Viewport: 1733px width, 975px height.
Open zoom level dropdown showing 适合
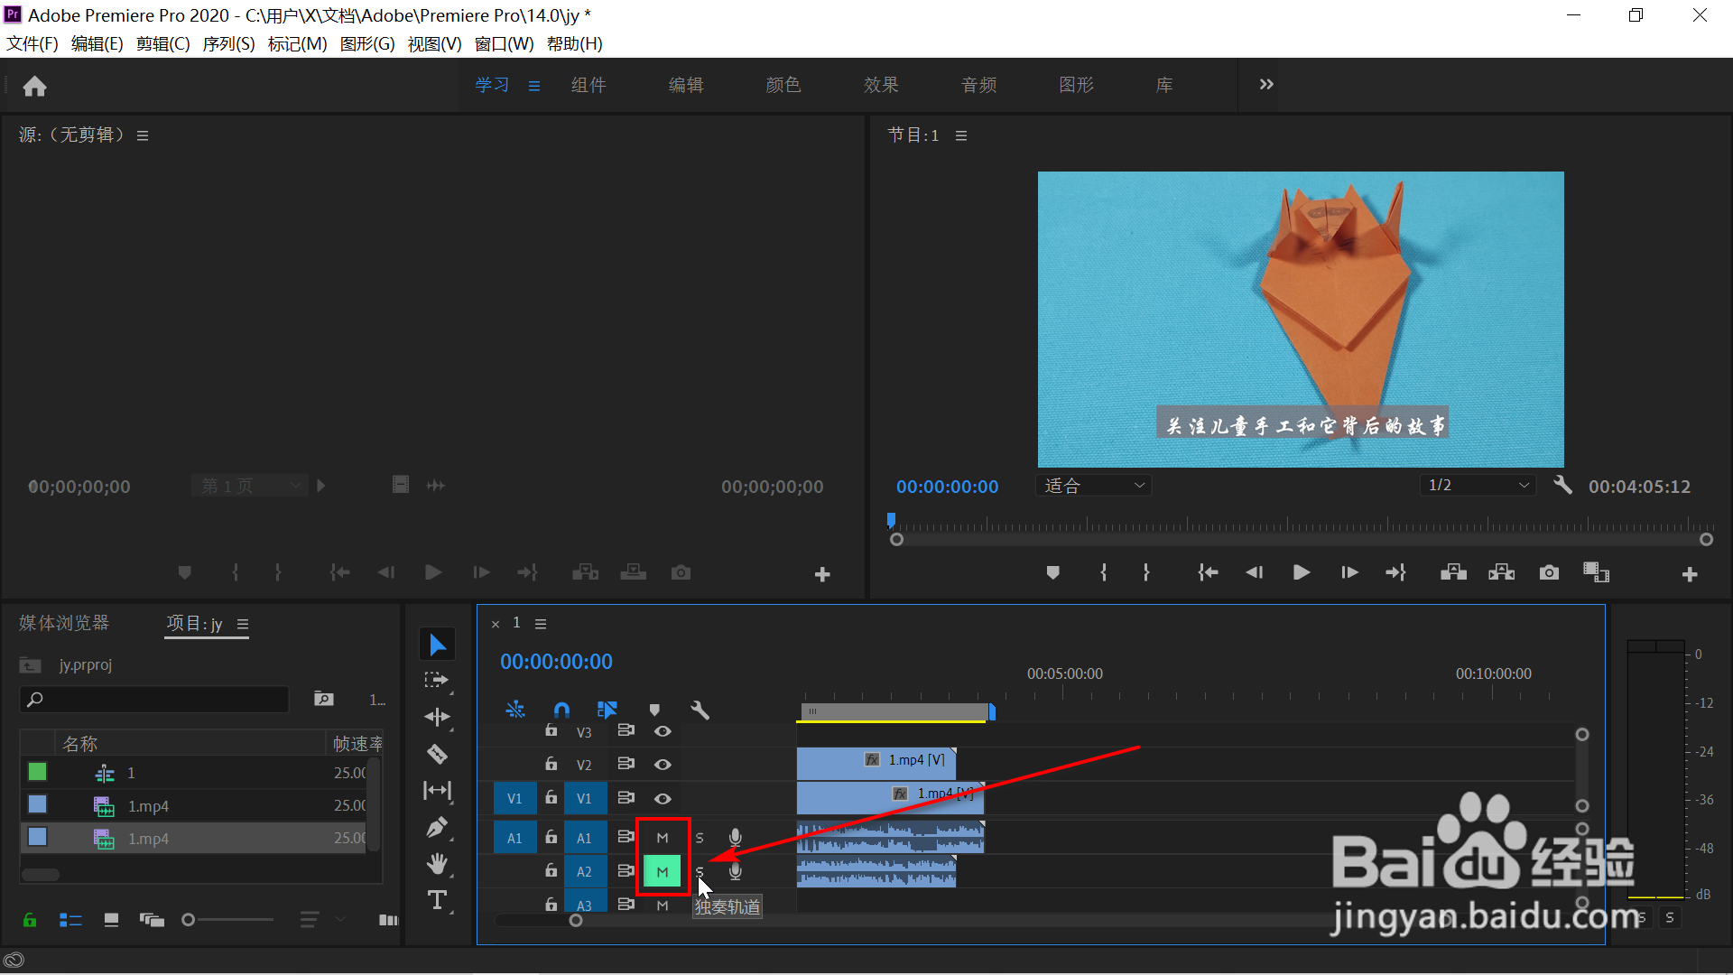[1094, 486]
